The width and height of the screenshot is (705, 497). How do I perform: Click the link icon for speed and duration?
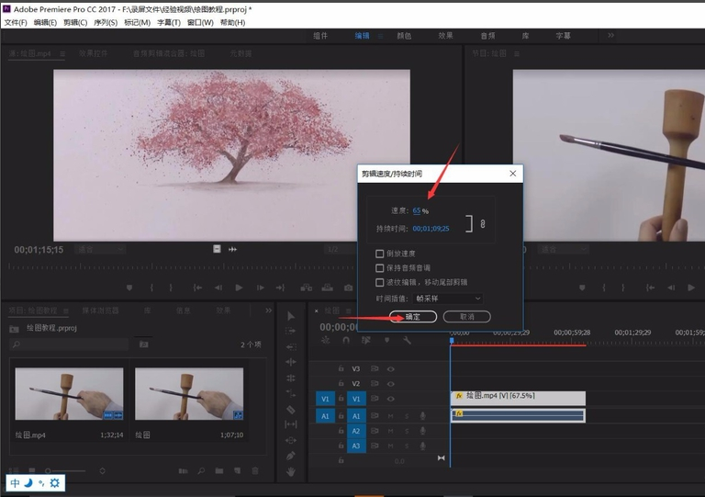pos(482,223)
